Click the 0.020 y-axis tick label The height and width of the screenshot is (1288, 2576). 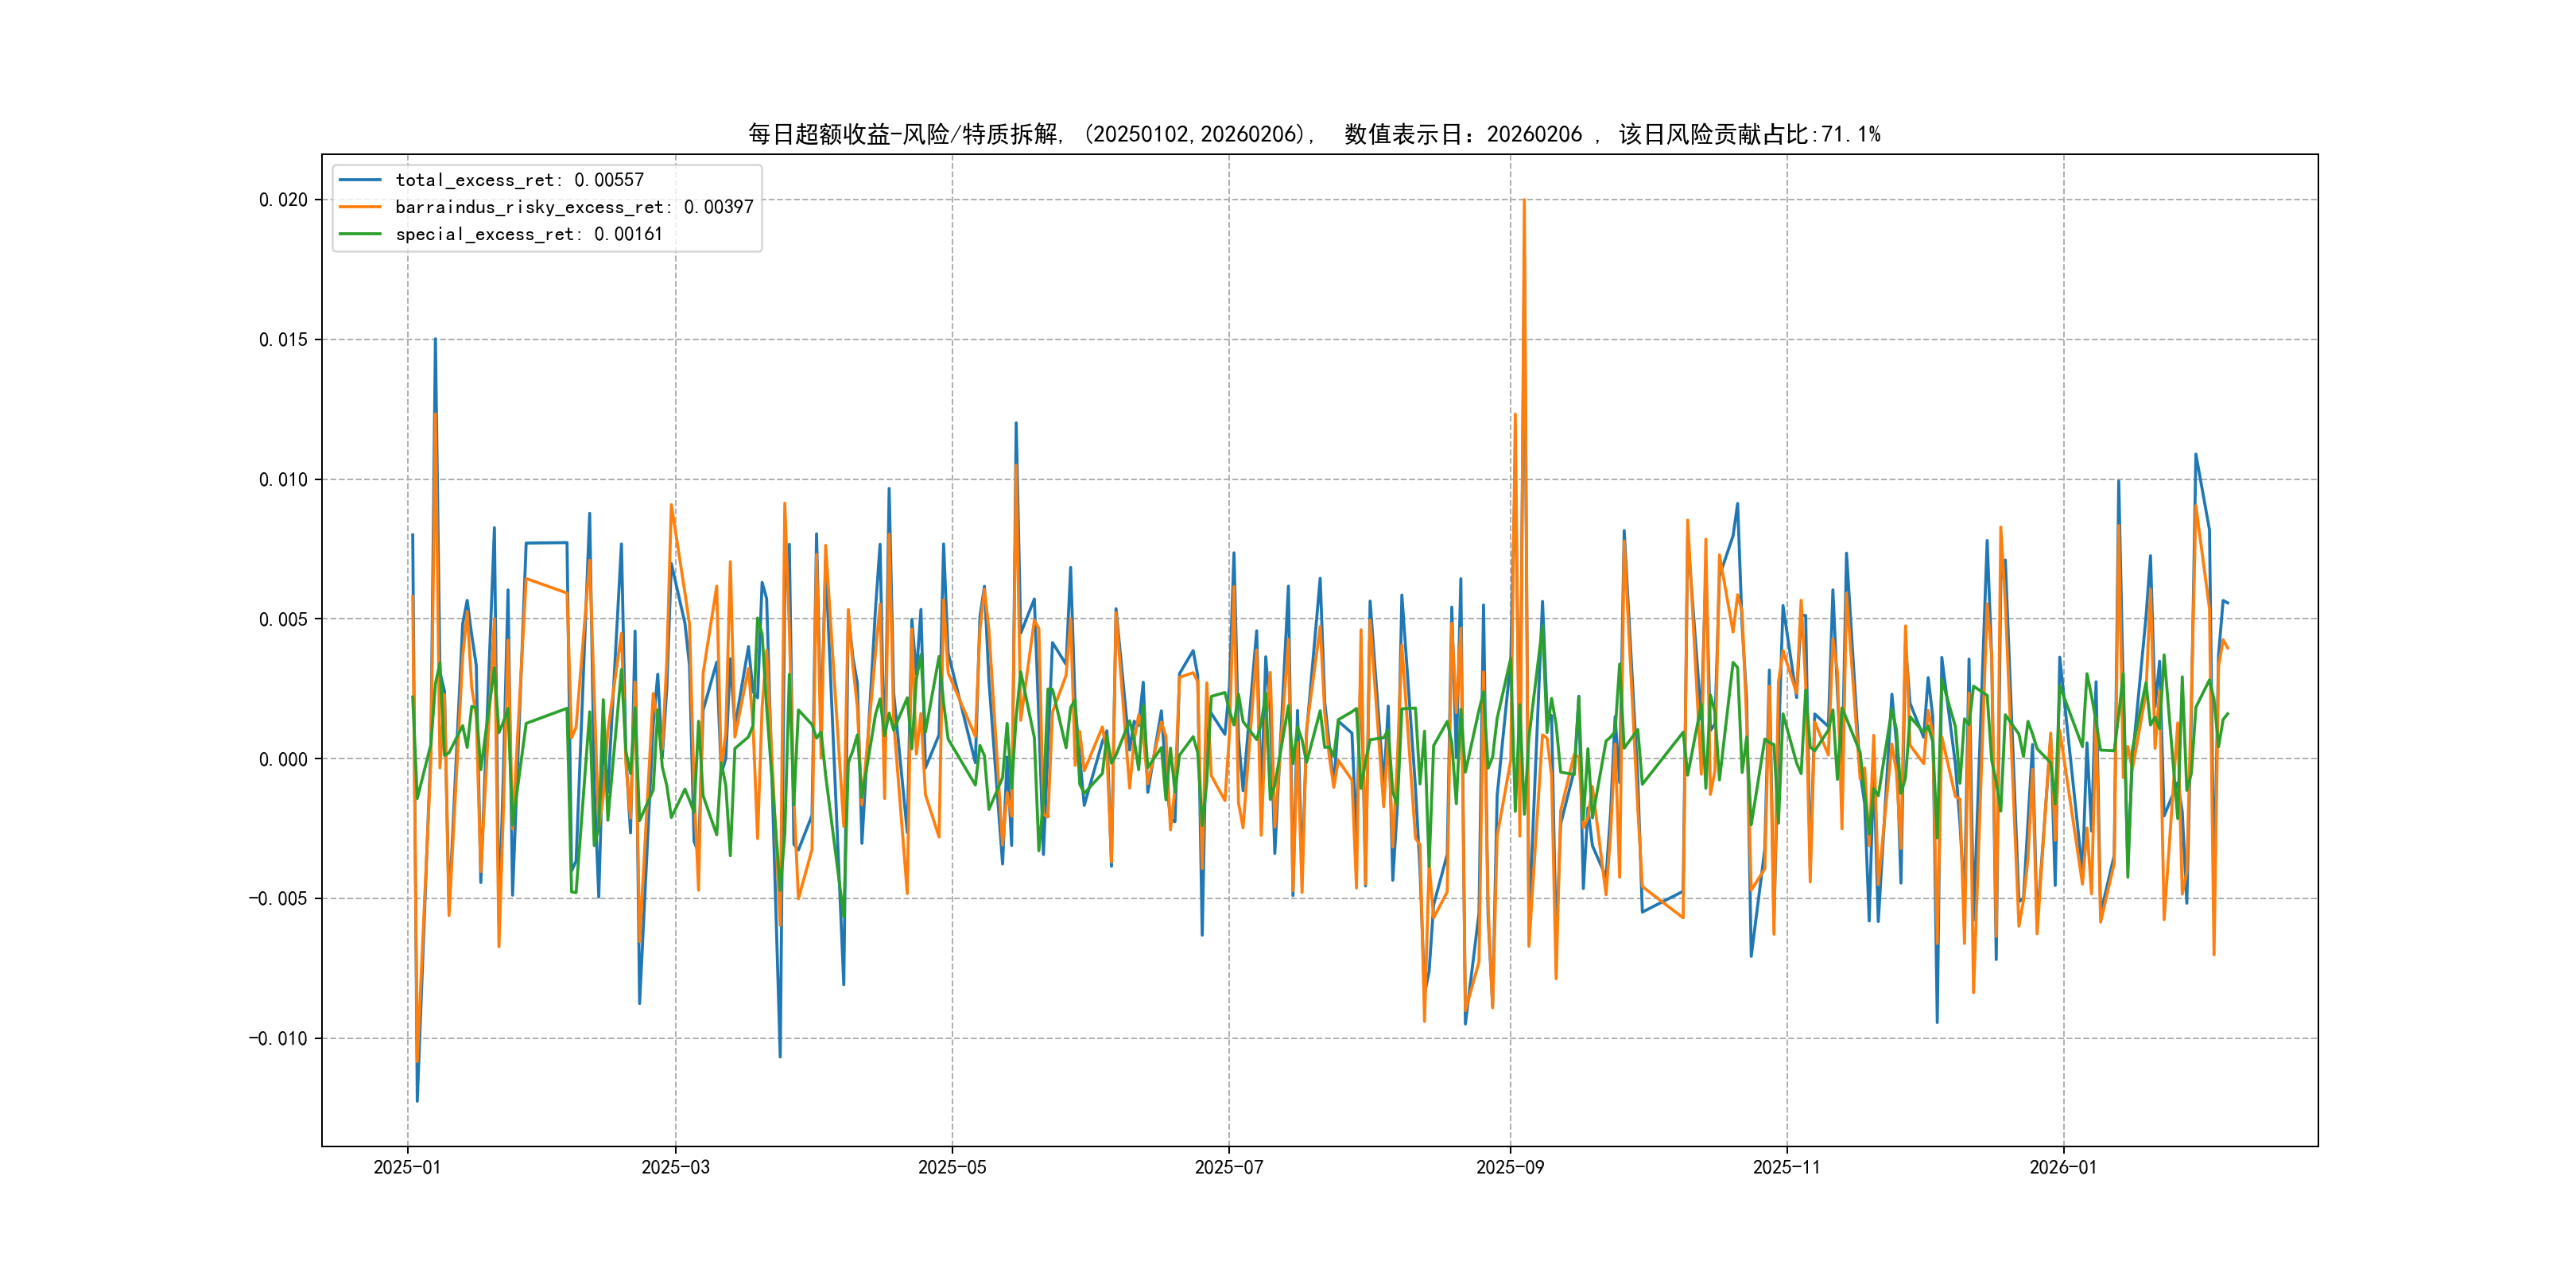283,200
